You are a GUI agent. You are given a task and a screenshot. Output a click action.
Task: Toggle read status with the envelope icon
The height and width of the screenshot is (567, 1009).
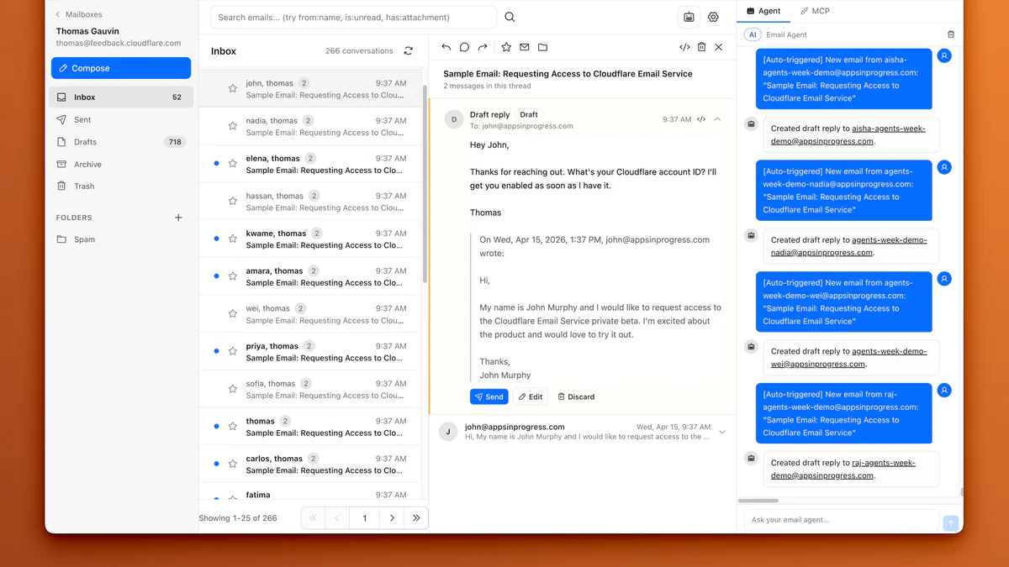click(524, 47)
